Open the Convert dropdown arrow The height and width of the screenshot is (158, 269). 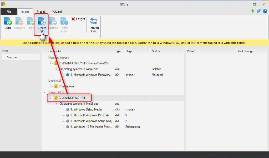click(x=19, y=31)
